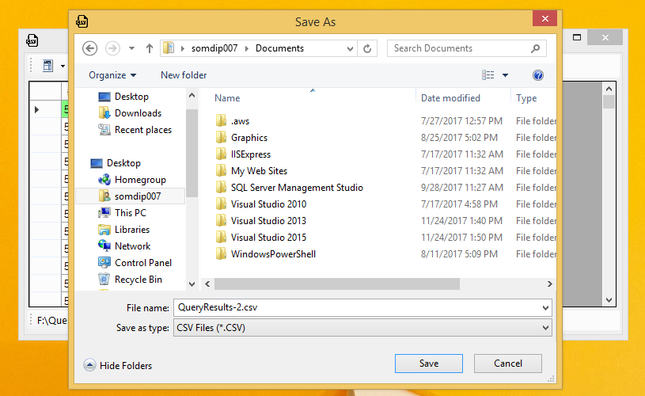Click the Graphics folder icon
This screenshot has height=396, width=645.
point(221,137)
